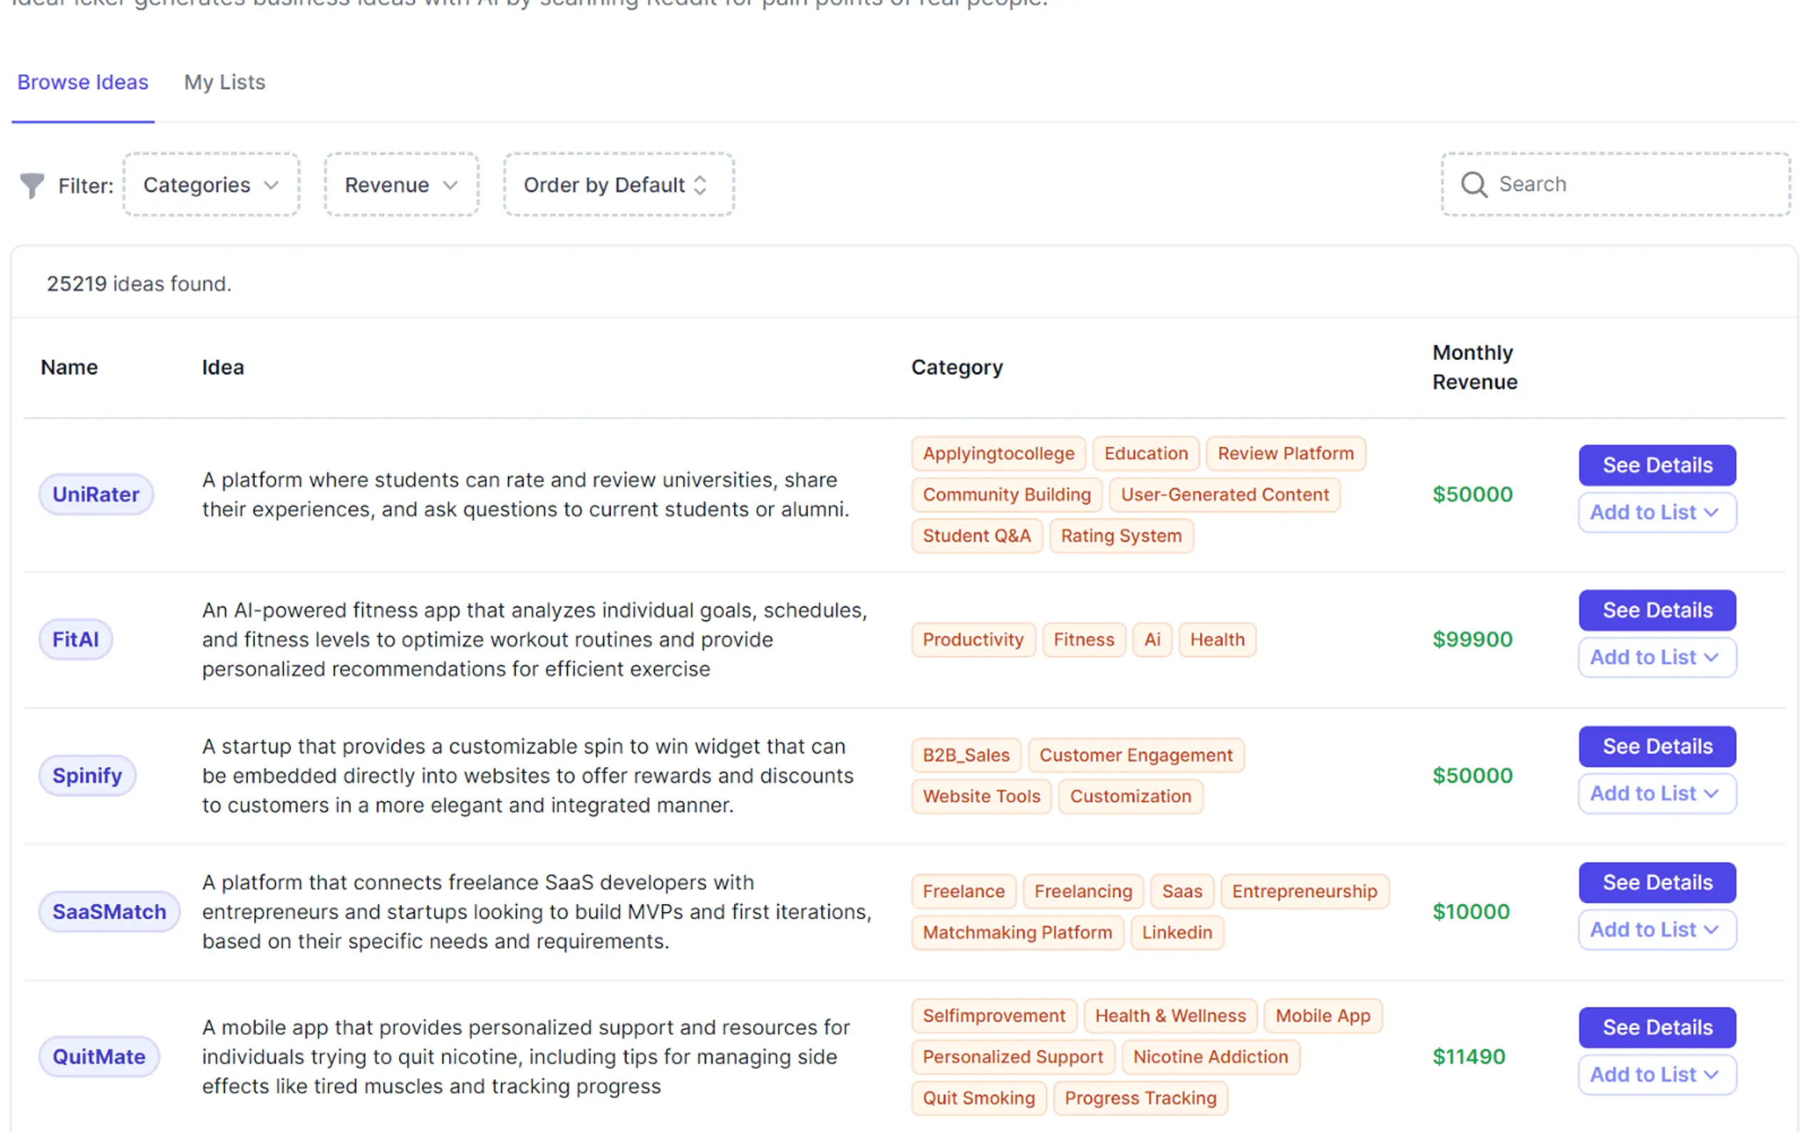
Task: Open Add to List for Spinify
Action: coord(1657,793)
